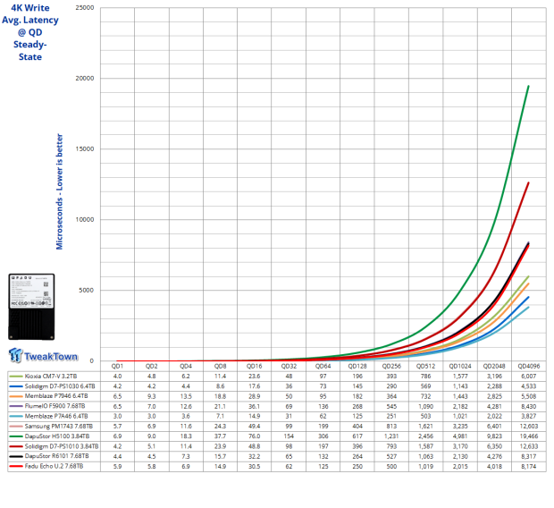Click the black DapuStor R6101 legend line
Screen dimensions: 554x508
pyautogui.click(x=16, y=457)
